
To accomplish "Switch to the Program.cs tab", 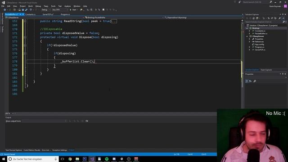I will 65,14.
